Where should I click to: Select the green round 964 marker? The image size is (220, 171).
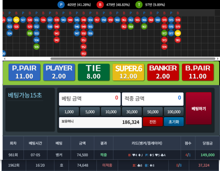[131, 27]
